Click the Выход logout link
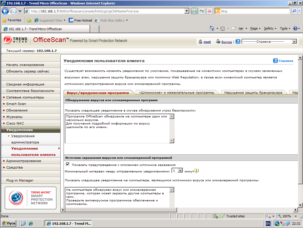 click(226, 42)
